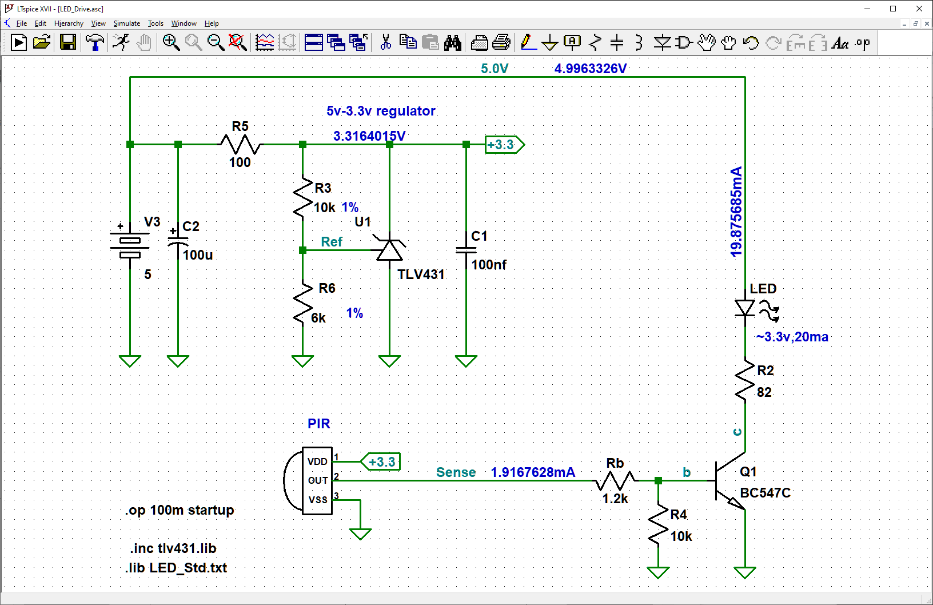Select the Drag closed-hand tool
This screenshot has height=605, width=933.
728,42
